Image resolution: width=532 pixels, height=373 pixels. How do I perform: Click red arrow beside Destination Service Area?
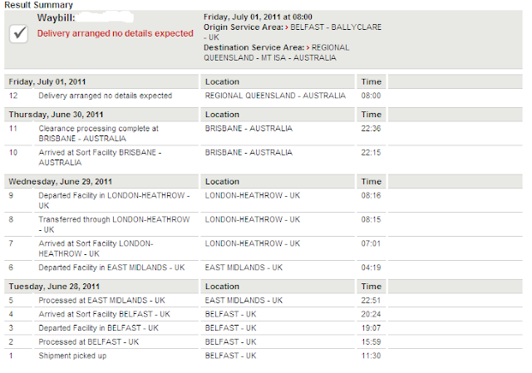[x=308, y=48]
